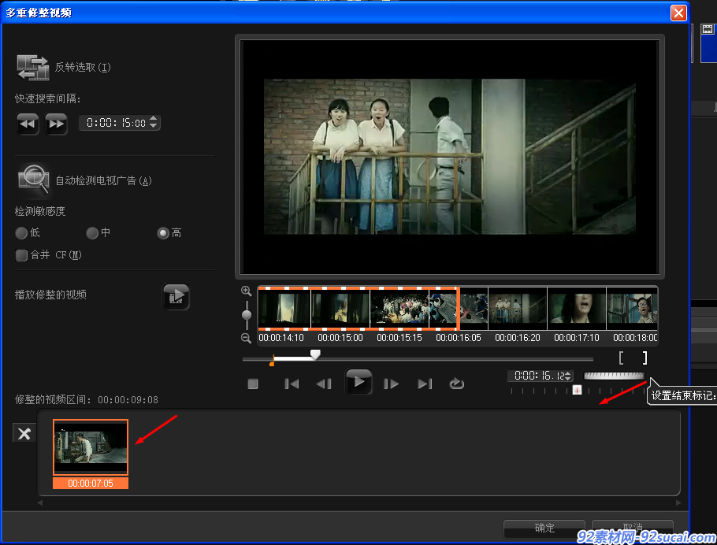Go to the start of the video
Image resolution: width=717 pixels, height=545 pixels.
[292, 384]
